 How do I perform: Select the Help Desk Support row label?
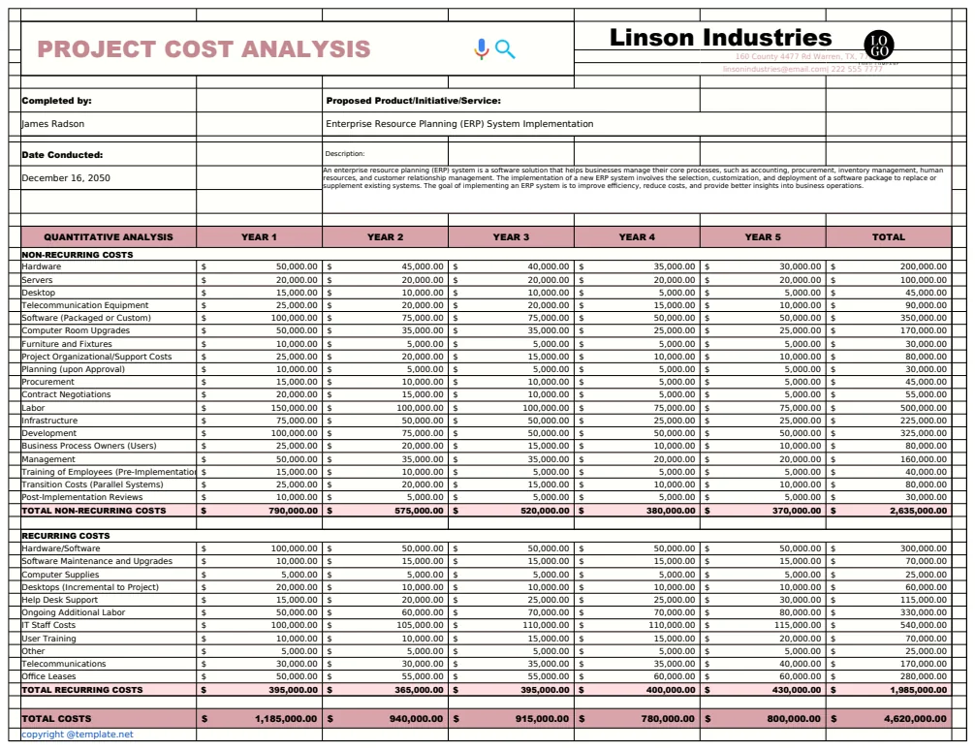pos(60,600)
